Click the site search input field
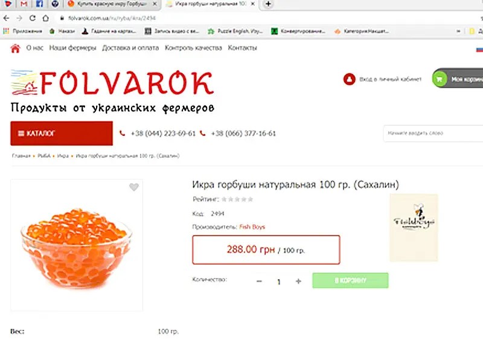The image size is (483, 342). [433, 133]
